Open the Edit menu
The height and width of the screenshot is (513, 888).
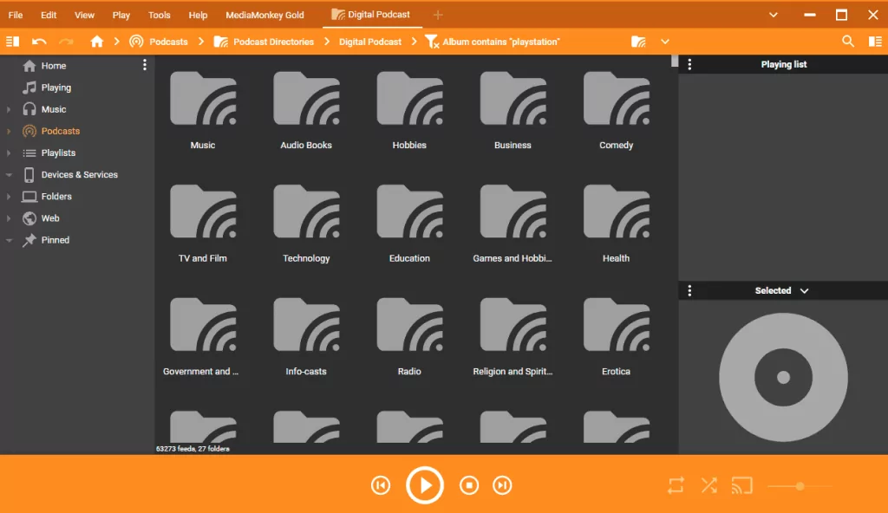[49, 15]
